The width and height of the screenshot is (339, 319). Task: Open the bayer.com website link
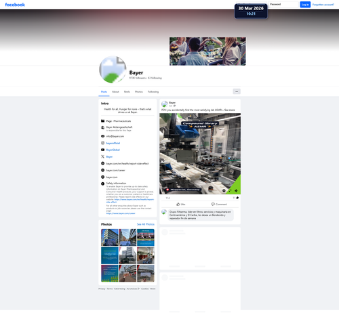coord(112,177)
